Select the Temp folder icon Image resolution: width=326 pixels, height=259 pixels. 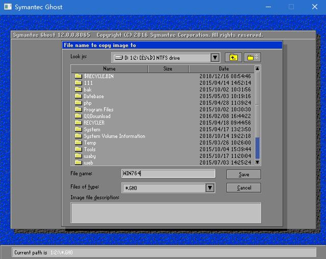78,143
